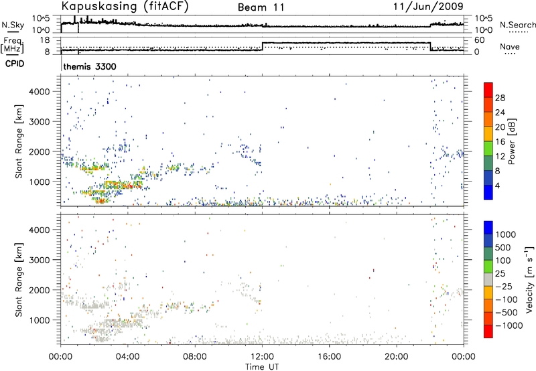This screenshot has height=371, width=536.
Task: Click the "Time UT" axis title
Action: (262, 366)
